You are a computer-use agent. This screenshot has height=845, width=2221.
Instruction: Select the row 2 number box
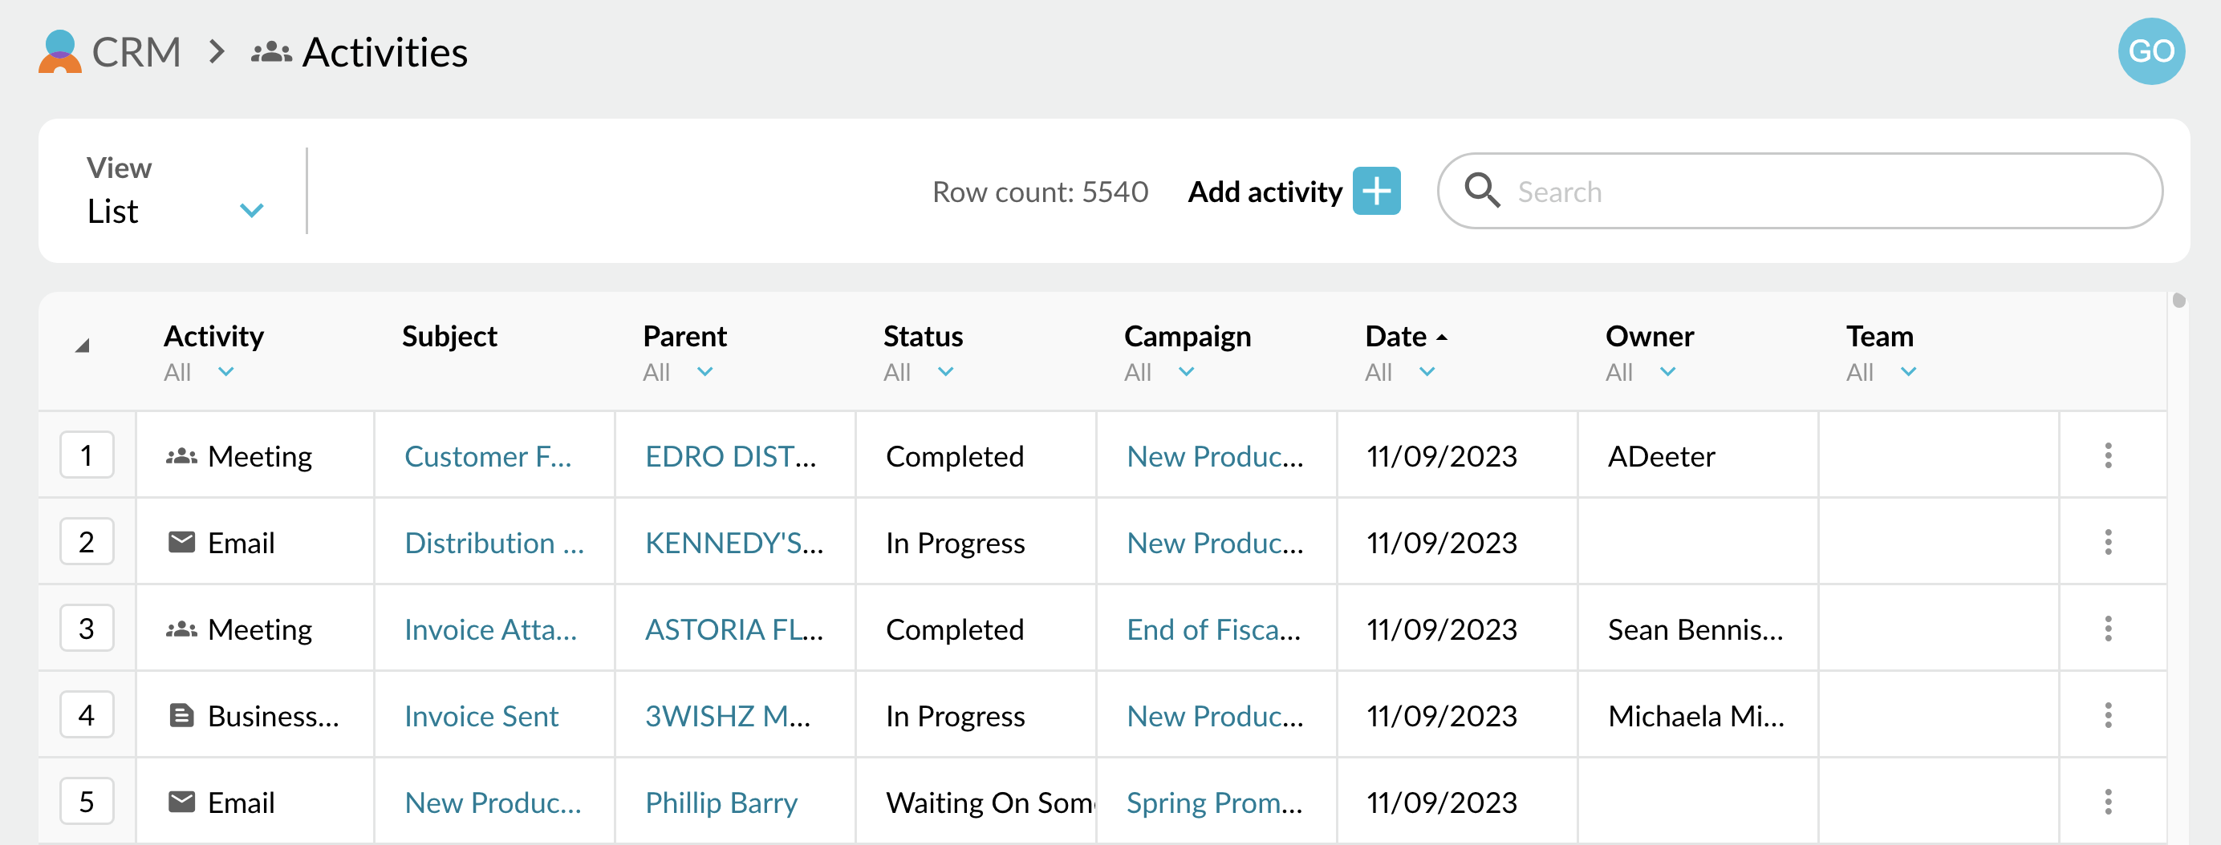coord(87,543)
